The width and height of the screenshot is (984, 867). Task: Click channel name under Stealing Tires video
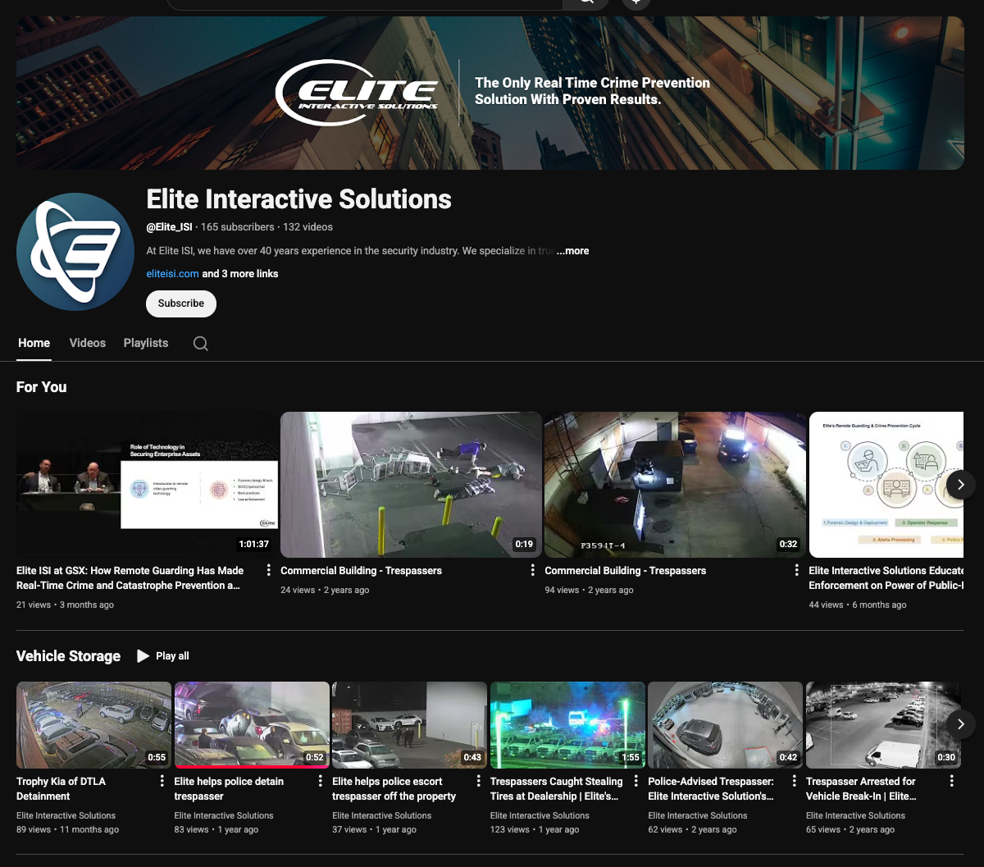(540, 815)
